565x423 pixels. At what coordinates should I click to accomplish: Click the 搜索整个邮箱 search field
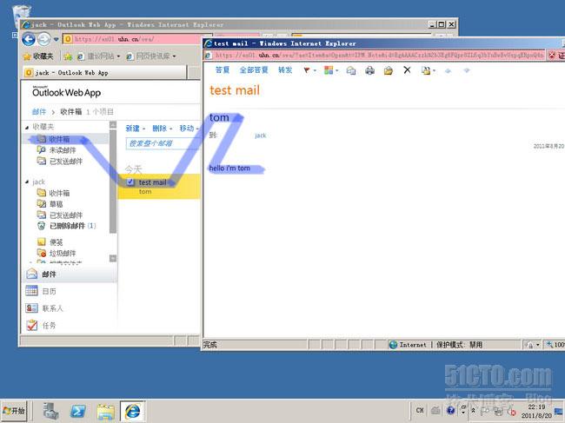(x=163, y=143)
